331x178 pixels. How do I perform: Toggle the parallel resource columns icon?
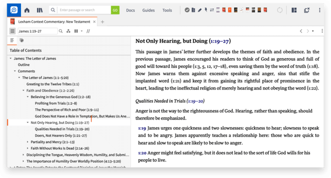tap(76, 31)
